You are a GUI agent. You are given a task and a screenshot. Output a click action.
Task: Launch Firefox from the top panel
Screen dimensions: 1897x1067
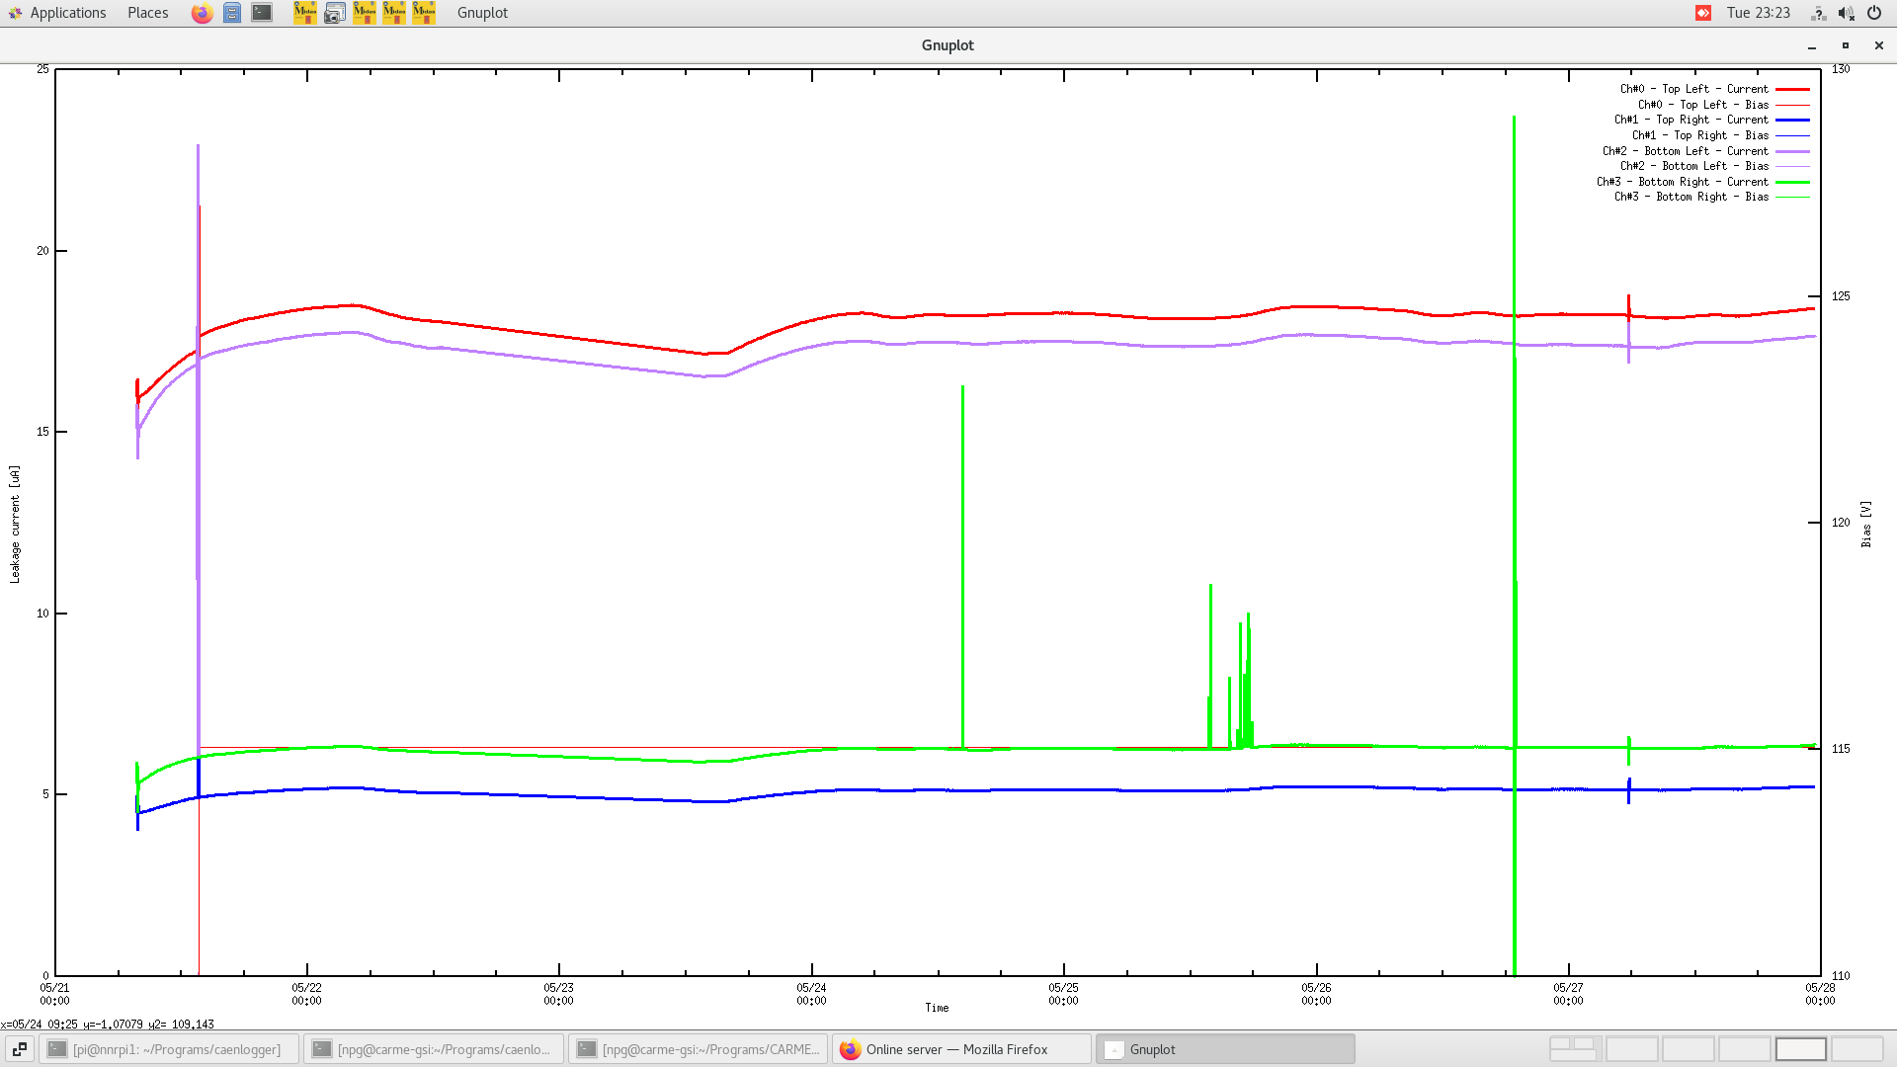(x=202, y=13)
